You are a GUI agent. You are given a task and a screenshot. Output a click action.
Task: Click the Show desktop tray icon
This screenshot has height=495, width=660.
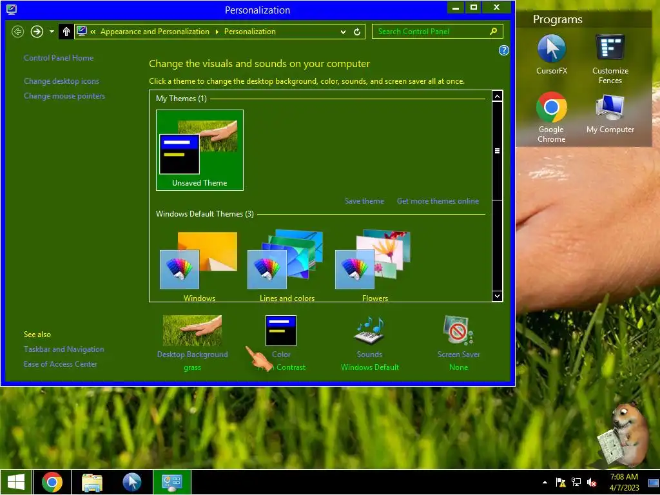[x=654, y=482]
